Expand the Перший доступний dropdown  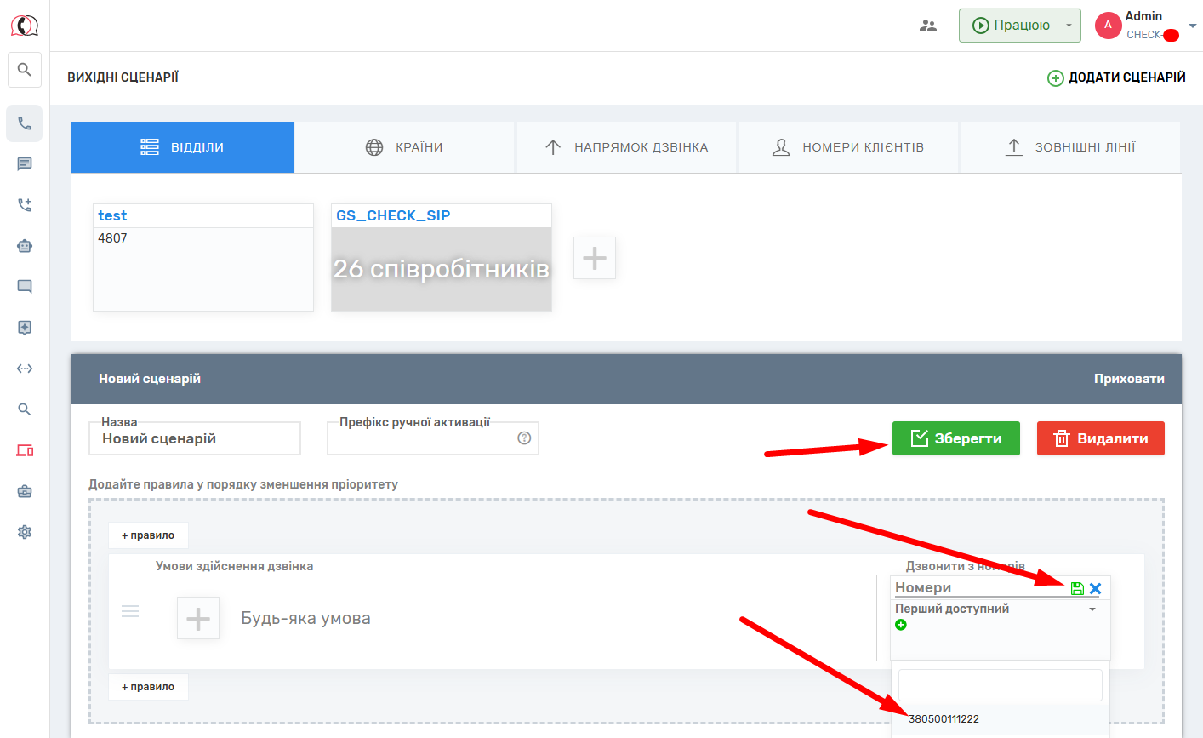[x=1092, y=609]
